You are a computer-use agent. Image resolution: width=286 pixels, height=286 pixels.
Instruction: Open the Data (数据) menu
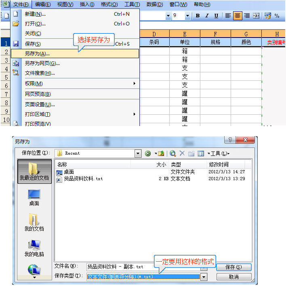(154, 4)
